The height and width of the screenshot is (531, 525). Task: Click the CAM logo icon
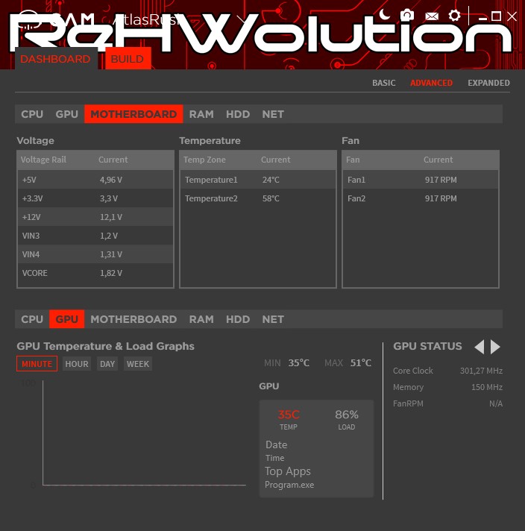(27, 18)
